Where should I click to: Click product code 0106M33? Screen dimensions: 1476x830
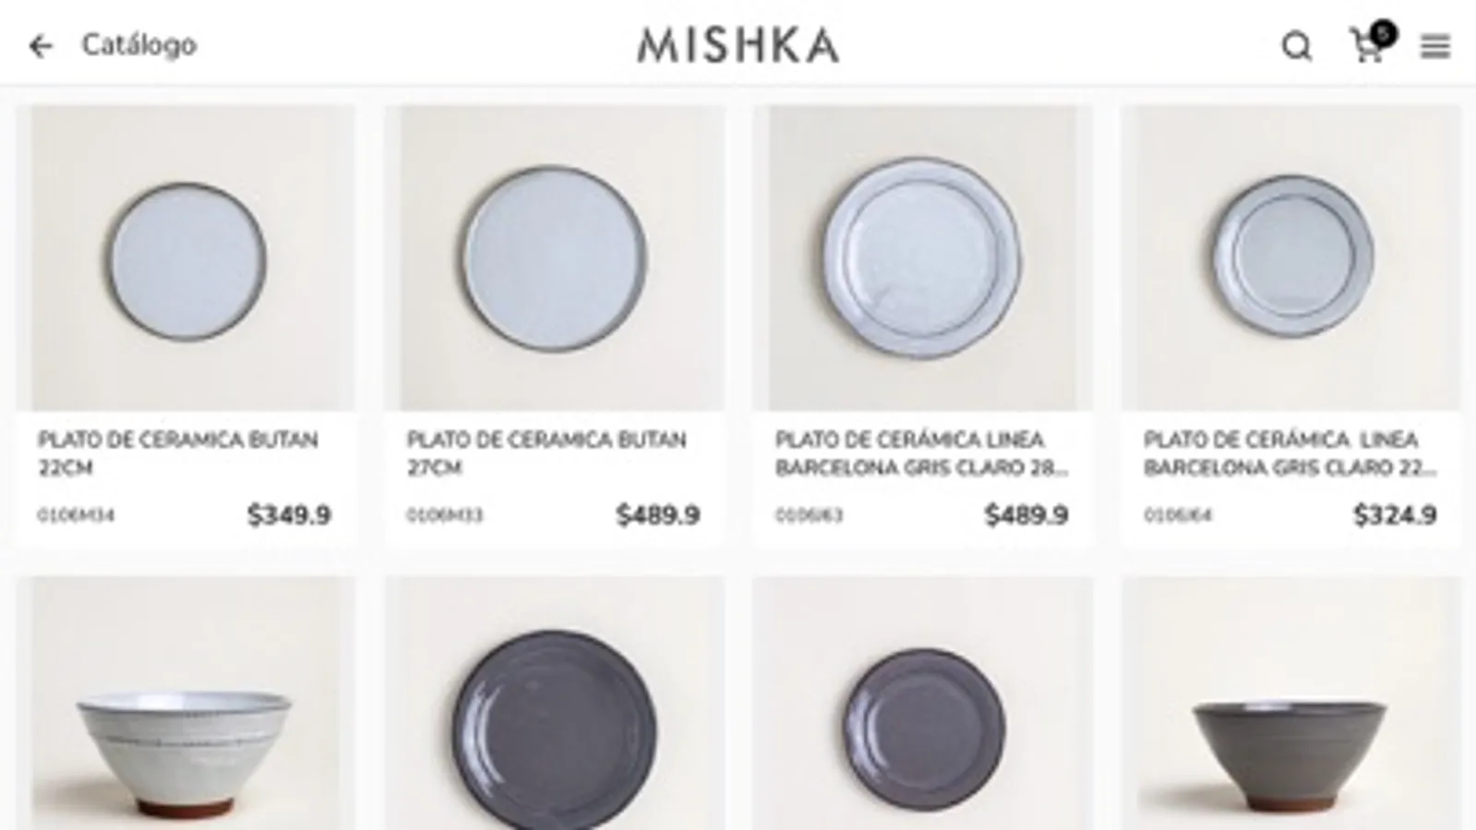445,515
